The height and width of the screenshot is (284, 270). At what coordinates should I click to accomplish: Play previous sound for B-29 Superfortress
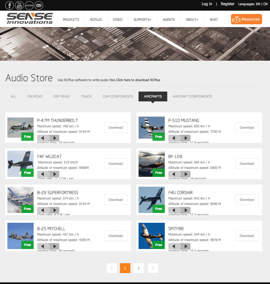(x=43, y=210)
